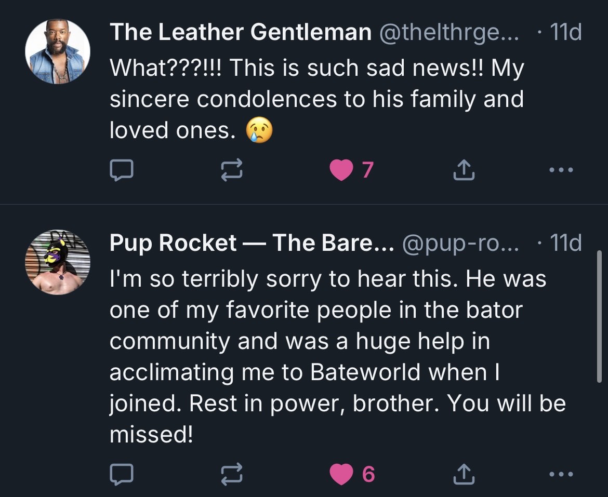This screenshot has width=608, height=497.
Task: Unlike Pup Rocket's post
Action: 341,474
